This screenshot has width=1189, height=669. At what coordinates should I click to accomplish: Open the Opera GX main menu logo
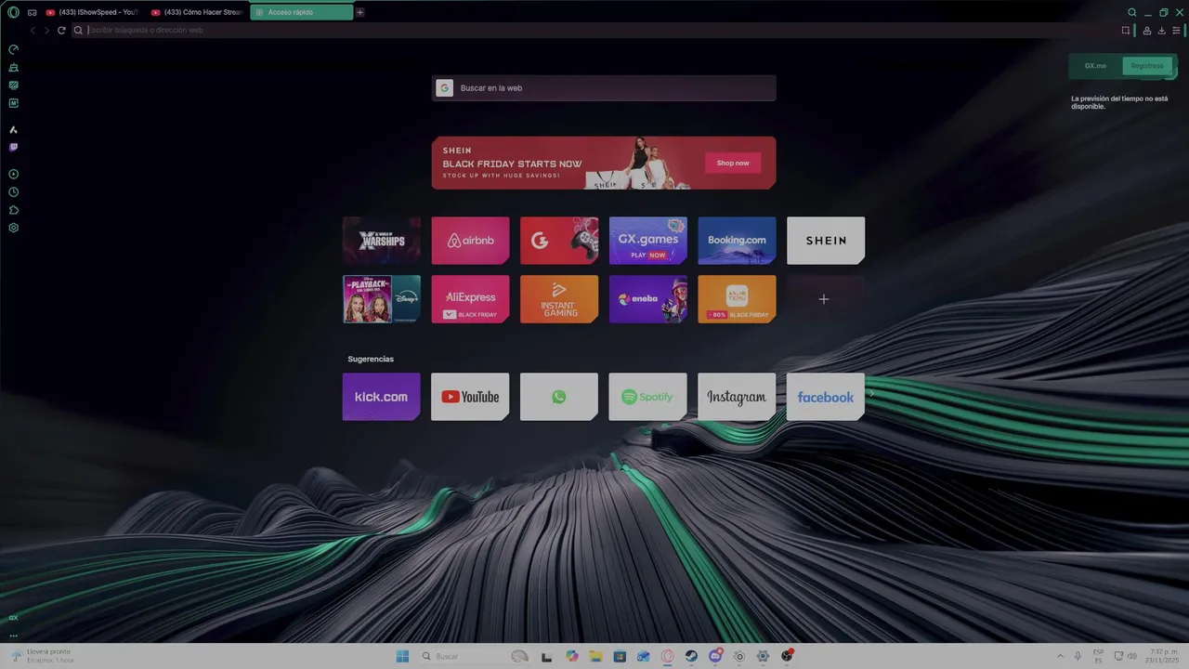[13, 12]
